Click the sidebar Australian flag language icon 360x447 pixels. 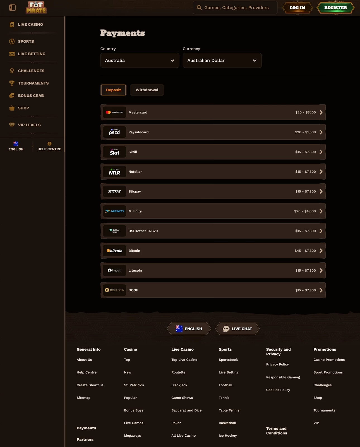point(16,144)
